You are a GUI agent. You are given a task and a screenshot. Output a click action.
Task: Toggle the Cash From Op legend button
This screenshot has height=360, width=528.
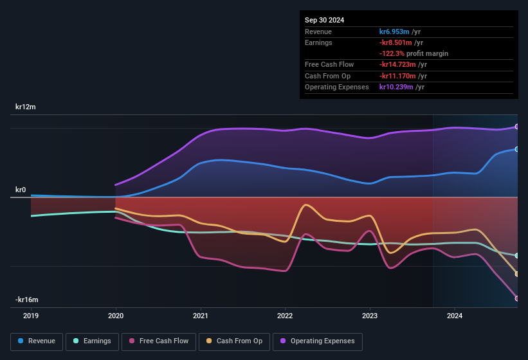pos(234,341)
